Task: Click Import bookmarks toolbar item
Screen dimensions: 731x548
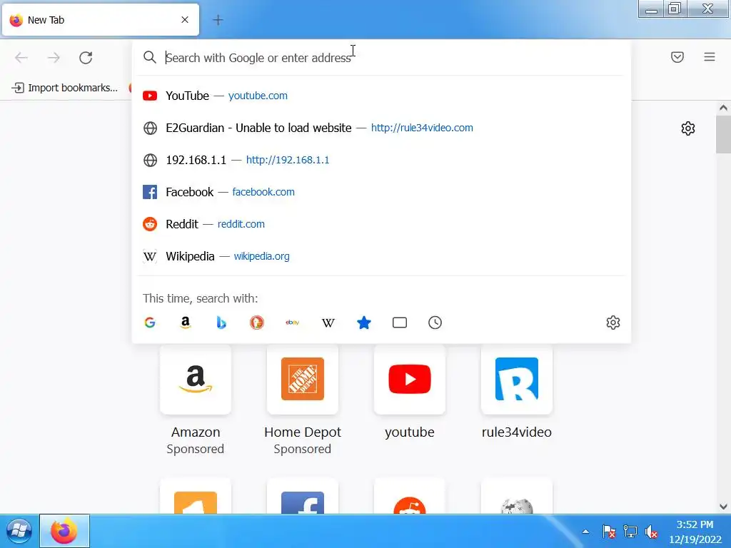Action: 64,88
